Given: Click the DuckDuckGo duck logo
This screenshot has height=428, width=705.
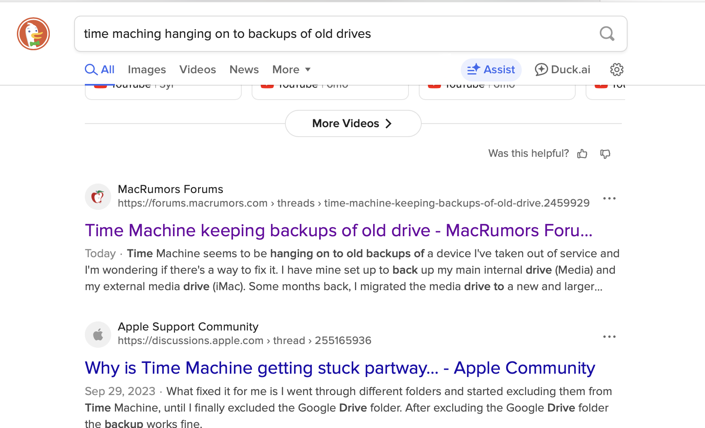Looking at the screenshot, I should (x=33, y=34).
